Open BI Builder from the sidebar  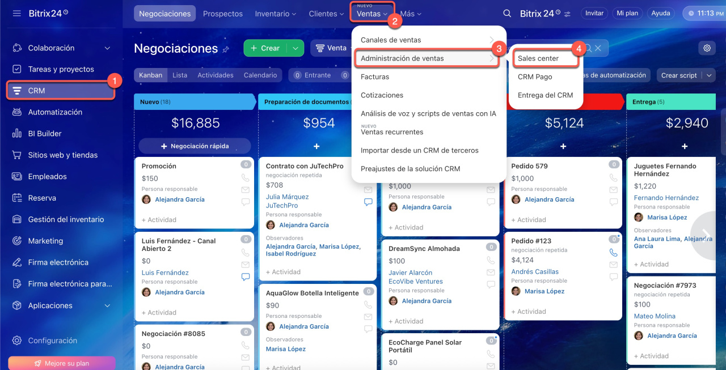(x=45, y=134)
